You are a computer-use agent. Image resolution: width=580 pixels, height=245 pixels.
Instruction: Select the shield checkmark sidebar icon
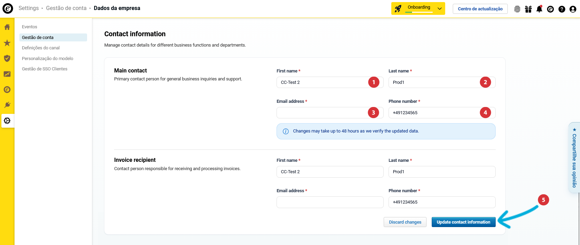(x=7, y=58)
